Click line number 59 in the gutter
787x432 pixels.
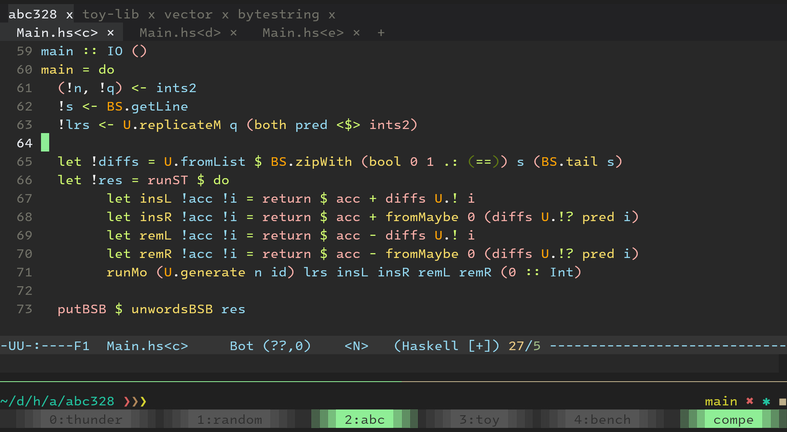pyautogui.click(x=25, y=51)
